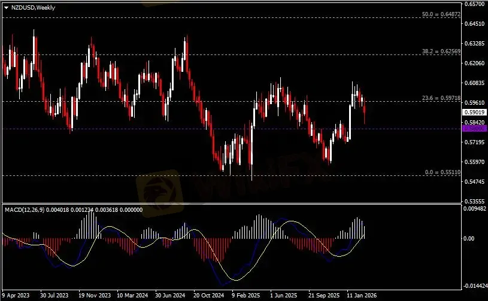The width and height of the screenshot is (488, 301).
Task: Click the 0.59610 price scale value
Action: click(475, 102)
